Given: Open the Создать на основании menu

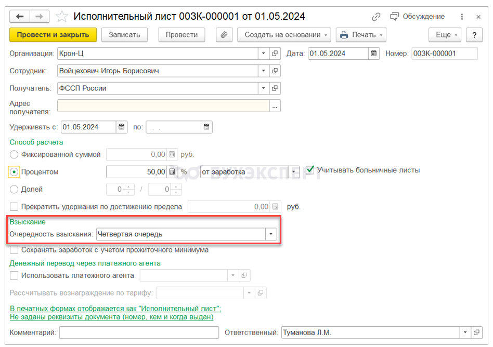Looking at the screenshot, I should [x=284, y=35].
